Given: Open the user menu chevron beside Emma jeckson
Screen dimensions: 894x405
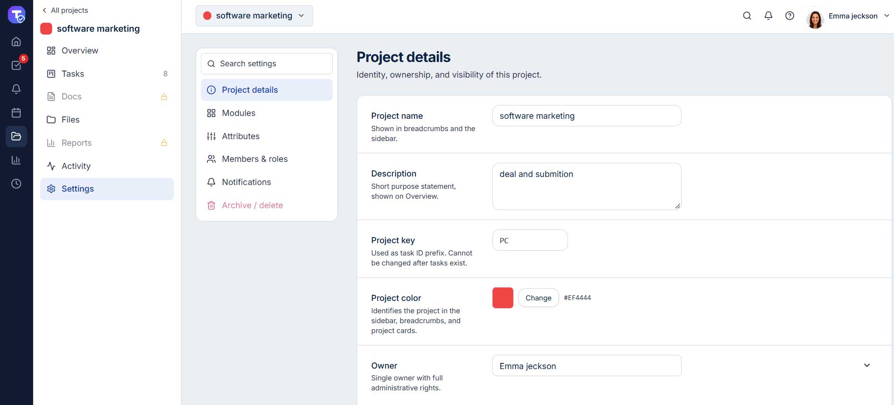Looking at the screenshot, I should 886,16.
